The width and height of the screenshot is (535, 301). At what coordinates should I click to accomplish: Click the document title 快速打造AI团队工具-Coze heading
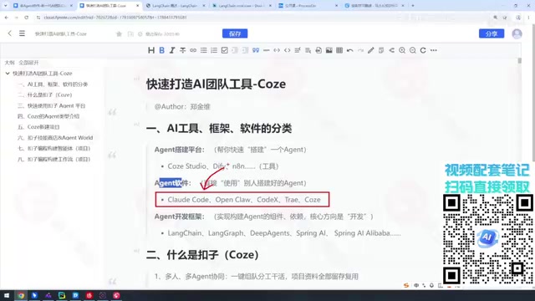tap(216, 84)
